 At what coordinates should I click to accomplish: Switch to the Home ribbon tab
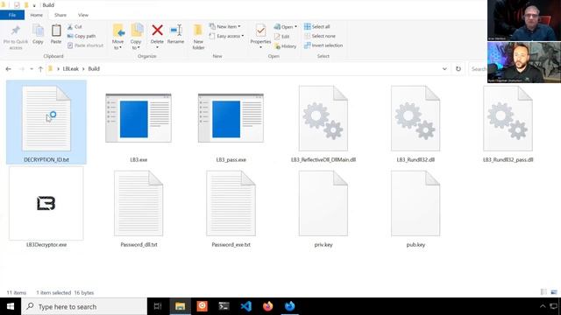click(37, 15)
